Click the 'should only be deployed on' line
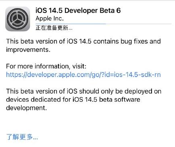Image resolution: width=175 pixels, height=147 pixels. [120, 92]
